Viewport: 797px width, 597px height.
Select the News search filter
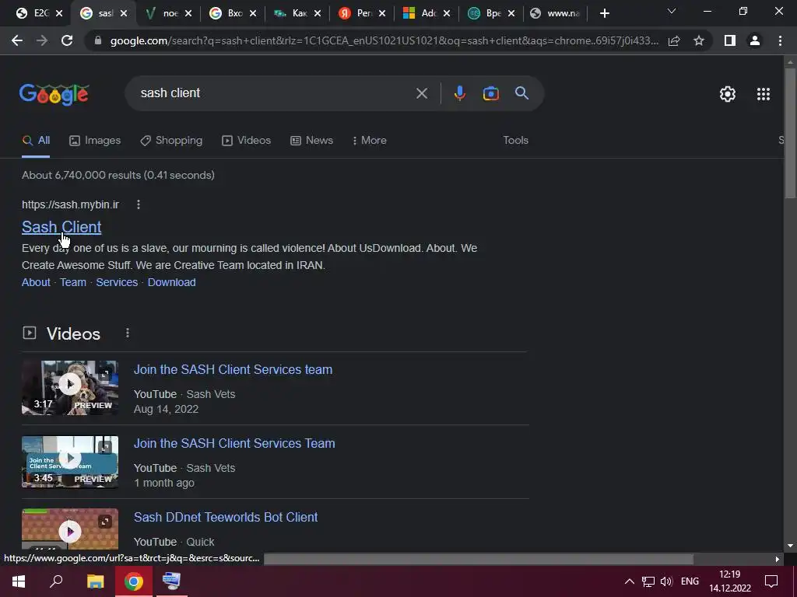pos(311,140)
